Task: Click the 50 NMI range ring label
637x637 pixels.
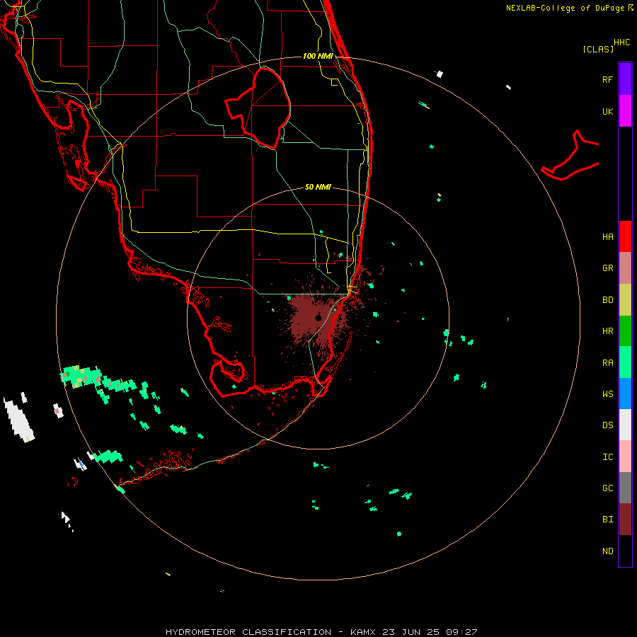Action: coord(318,187)
